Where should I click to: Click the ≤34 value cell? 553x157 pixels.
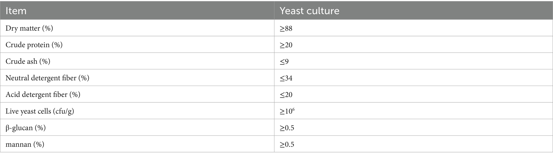(286, 78)
